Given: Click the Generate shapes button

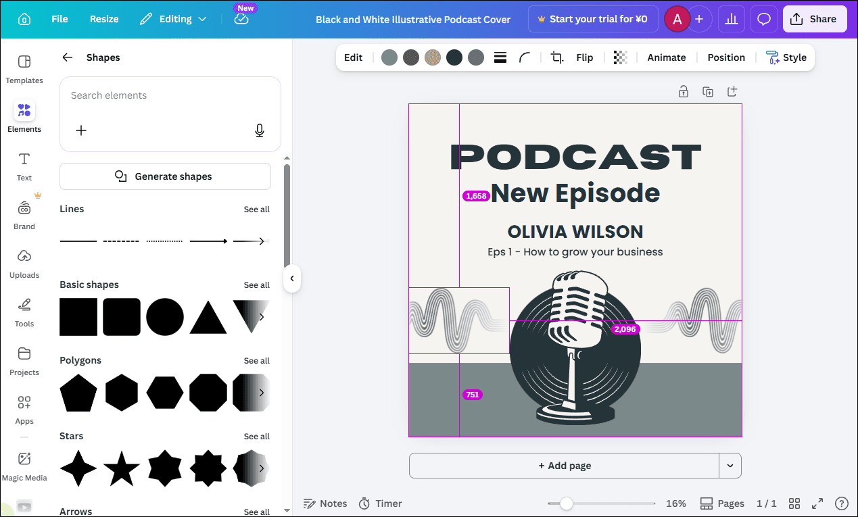Looking at the screenshot, I should pos(165,176).
